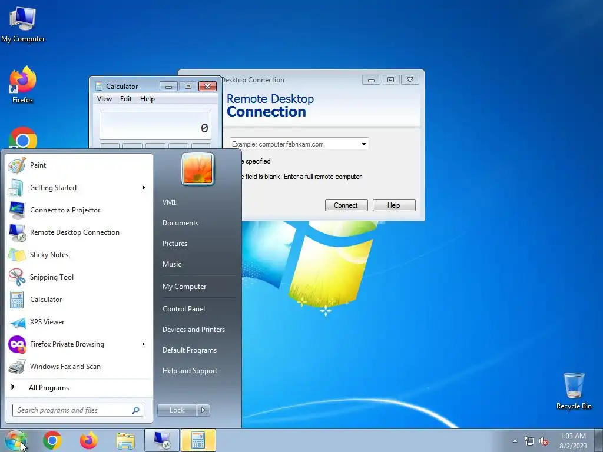The width and height of the screenshot is (603, 452).
Task: Select the My Computer desktop icon
Action: coord(23,24)
